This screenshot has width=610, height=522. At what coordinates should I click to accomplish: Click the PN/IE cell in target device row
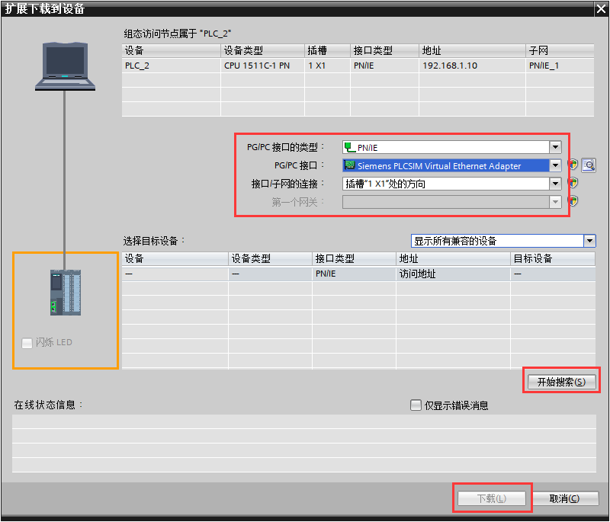coord(354,274)
